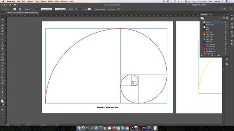
Task: Open 5 pt. Round brush dropdown
Action: point(67,9)
